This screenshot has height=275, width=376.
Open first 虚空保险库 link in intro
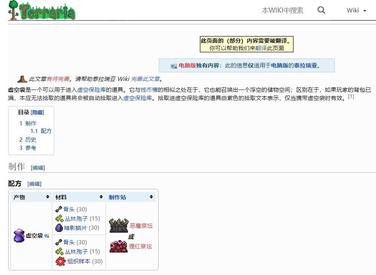91,90
